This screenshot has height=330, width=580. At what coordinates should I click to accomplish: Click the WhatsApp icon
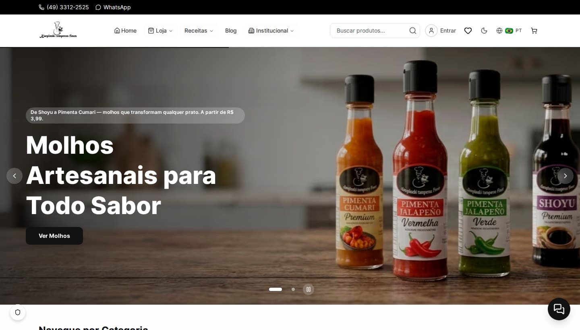pos(99,7)
